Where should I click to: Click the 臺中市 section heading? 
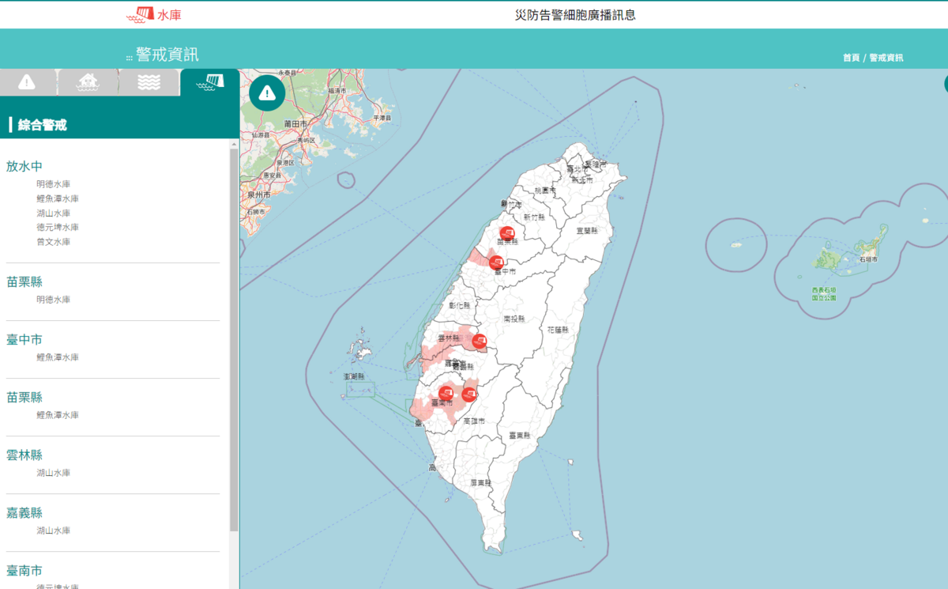pyautogui.click(x=24, y=339)
